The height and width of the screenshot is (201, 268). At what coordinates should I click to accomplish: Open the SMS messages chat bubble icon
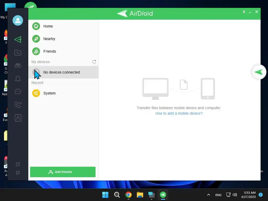[x=18, y=92]
